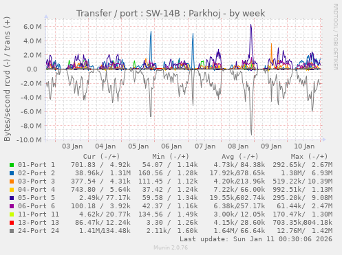Select the '13-Port 13' legend label
The width and height of the screenshot is (342, 255).
pos(39,223)
